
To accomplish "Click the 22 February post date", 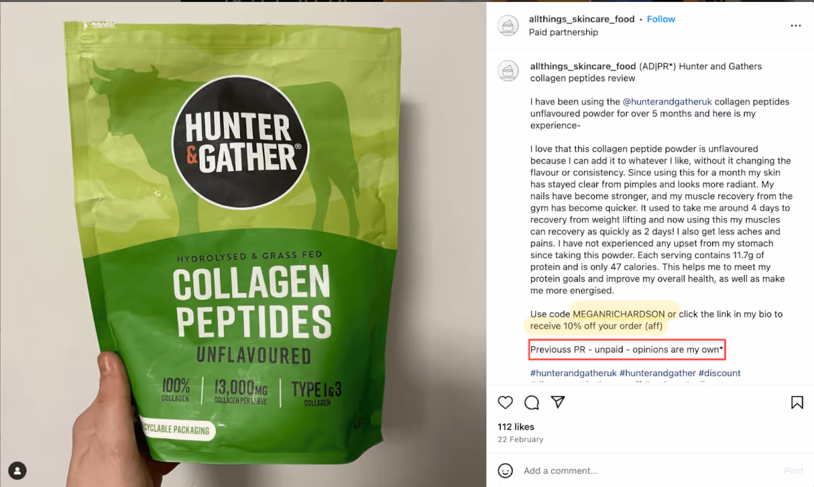I will [x=520, y=440].
